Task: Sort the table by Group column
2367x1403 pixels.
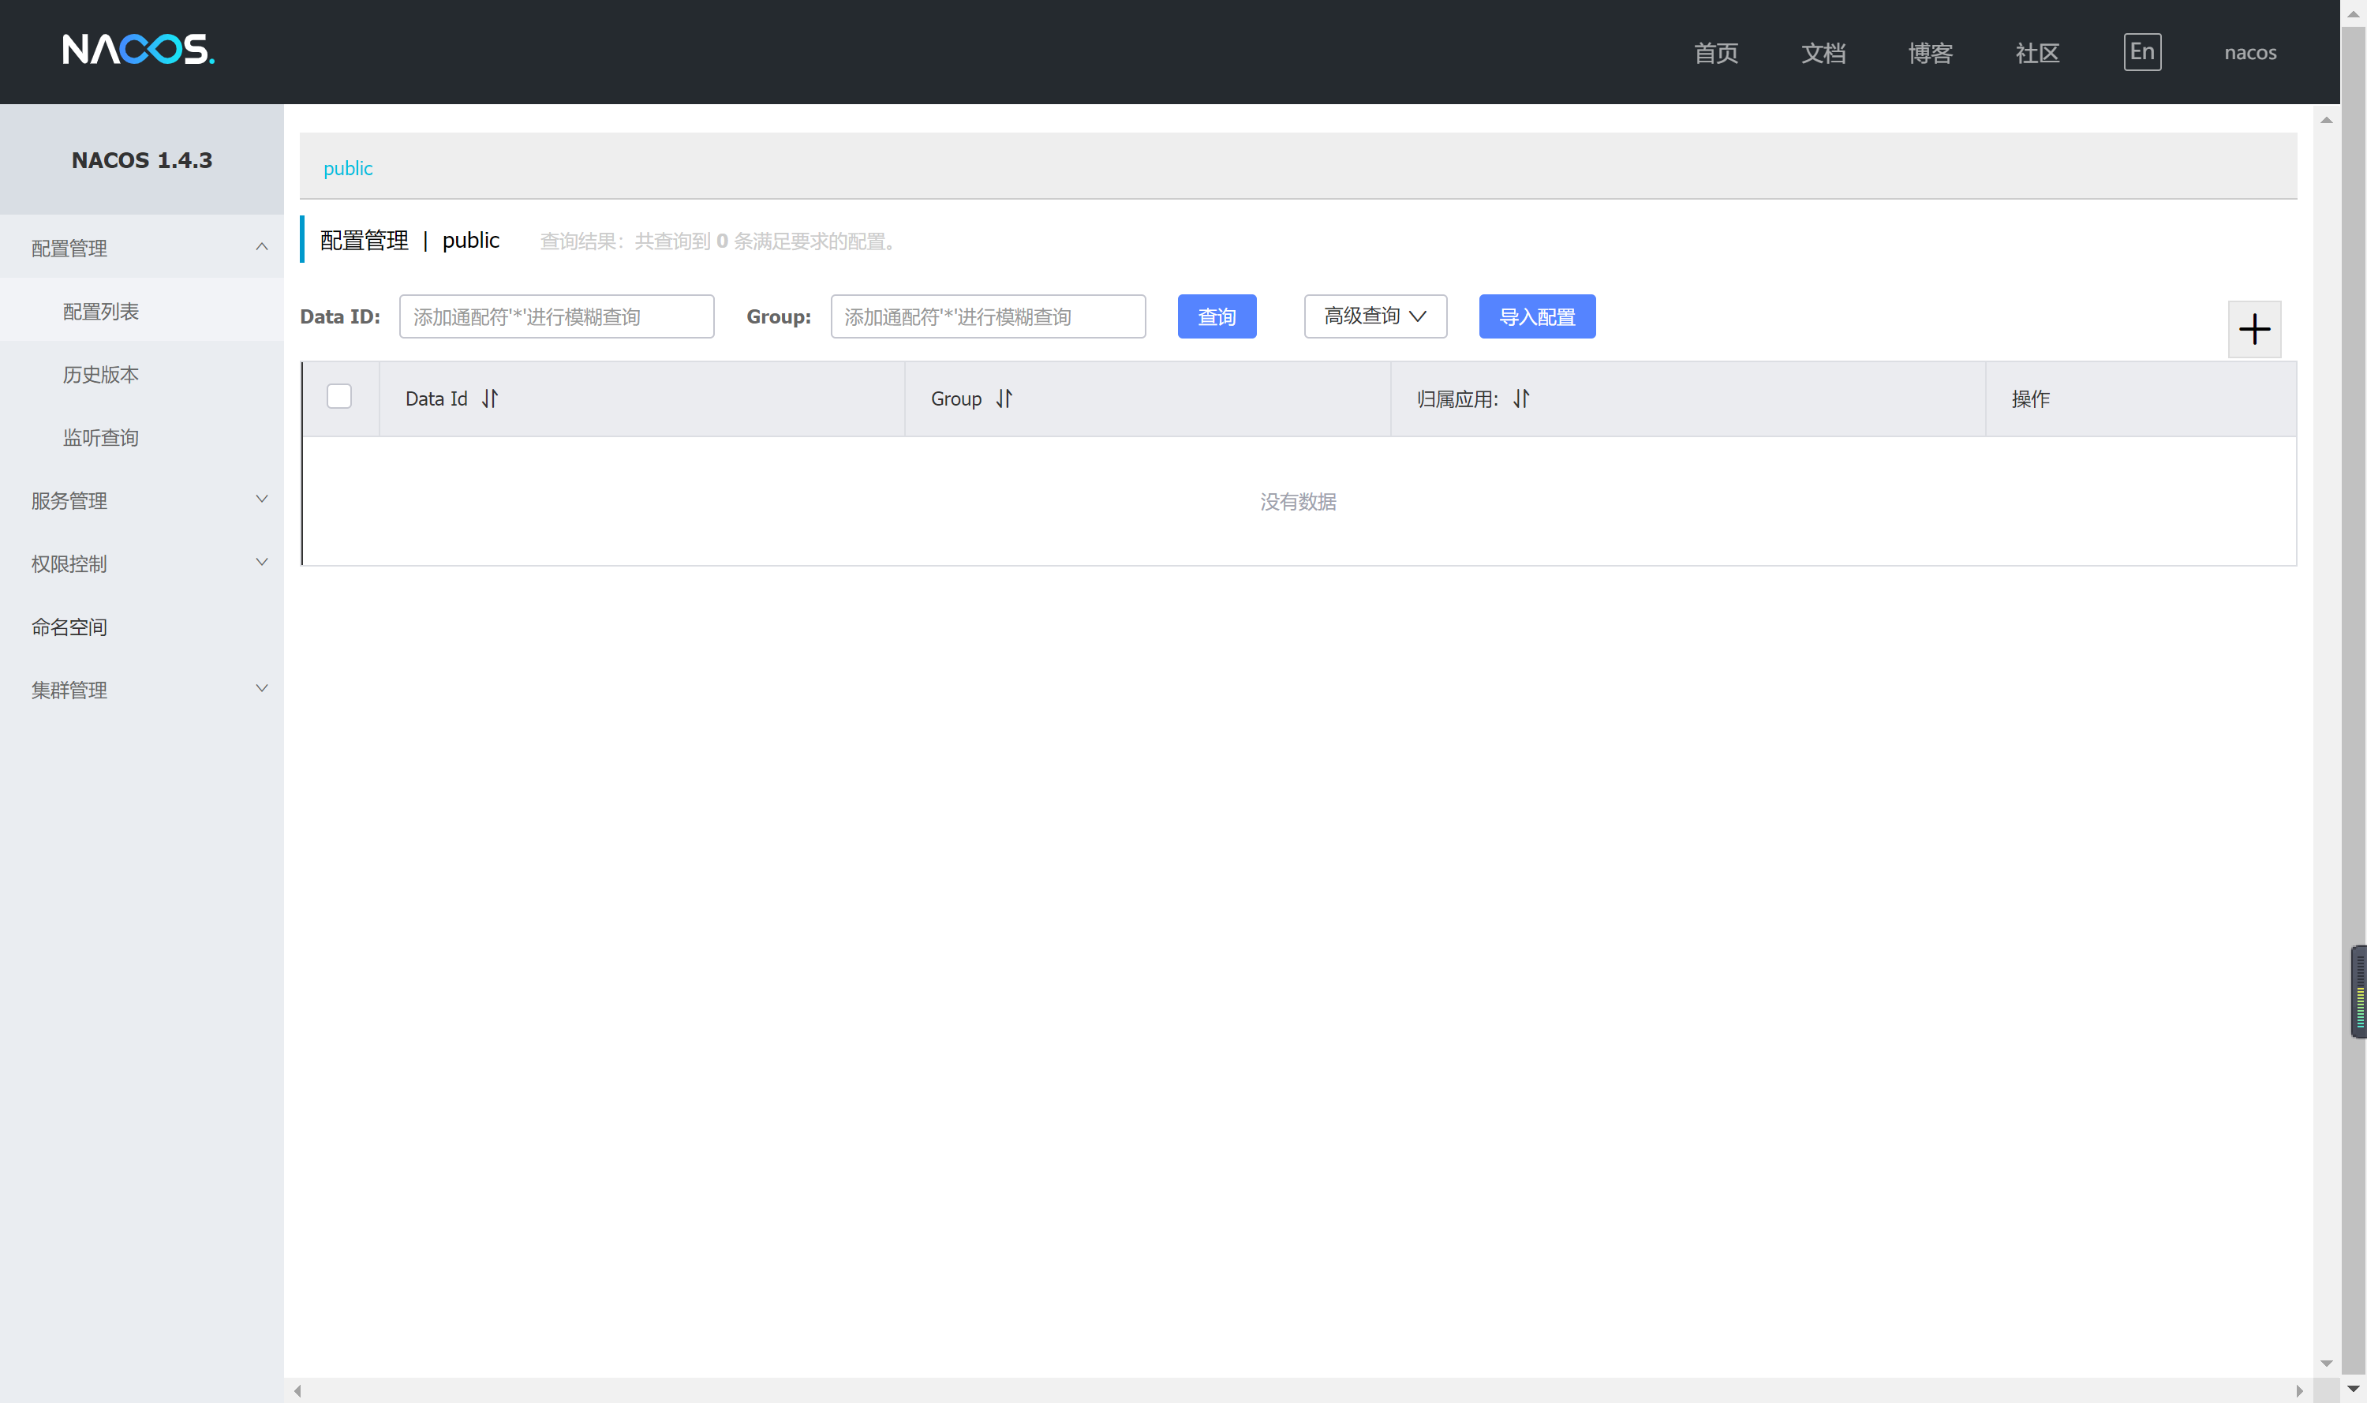Action: click(1004, 398)
